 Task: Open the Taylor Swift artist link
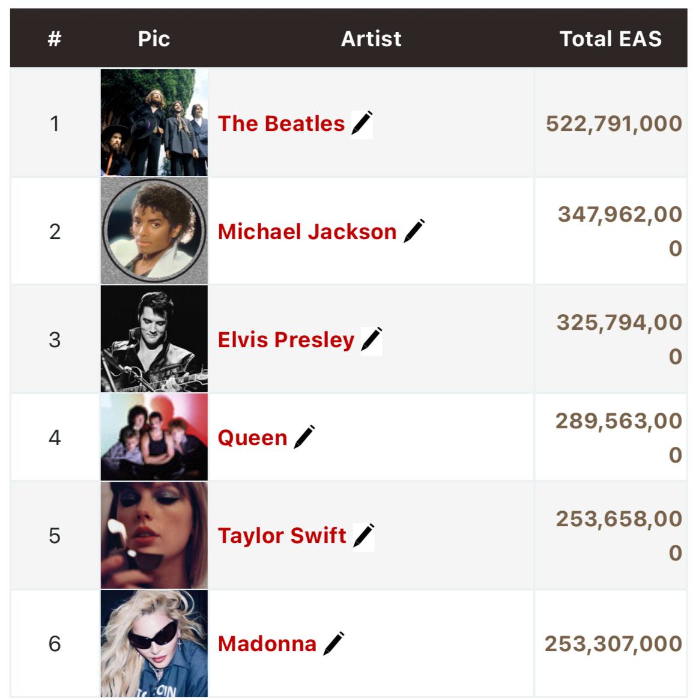[282, 536]
